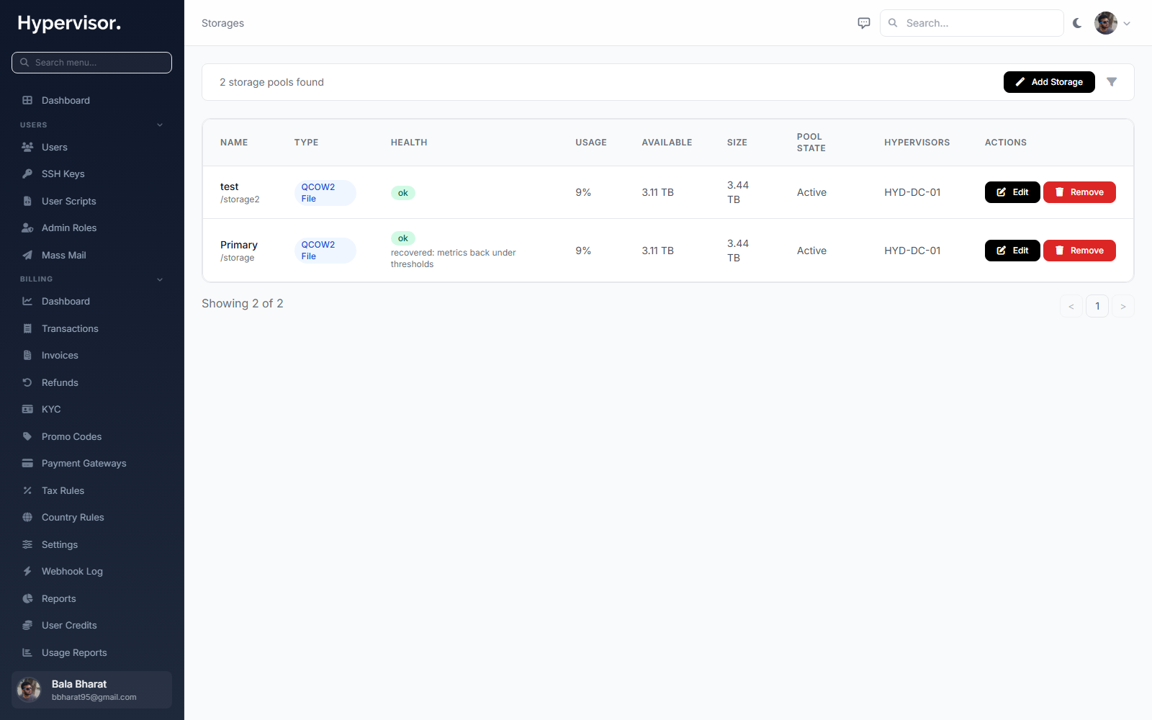The width and height of the screenshot is (1152, 720).
Task: Click the HEALTH column header
Action: (409, 143)
